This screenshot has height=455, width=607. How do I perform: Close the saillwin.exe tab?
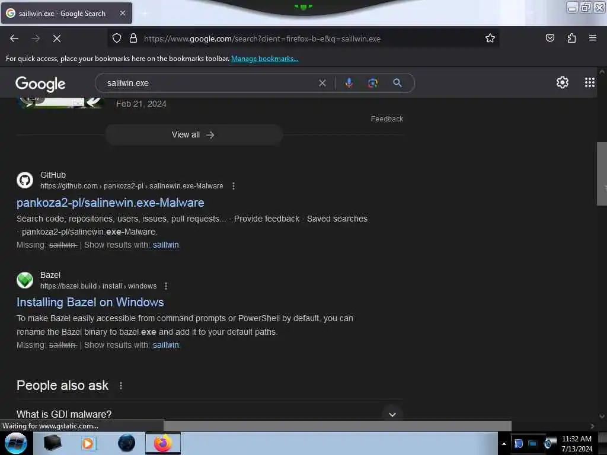pyautogui.click(x=123, y=13)
